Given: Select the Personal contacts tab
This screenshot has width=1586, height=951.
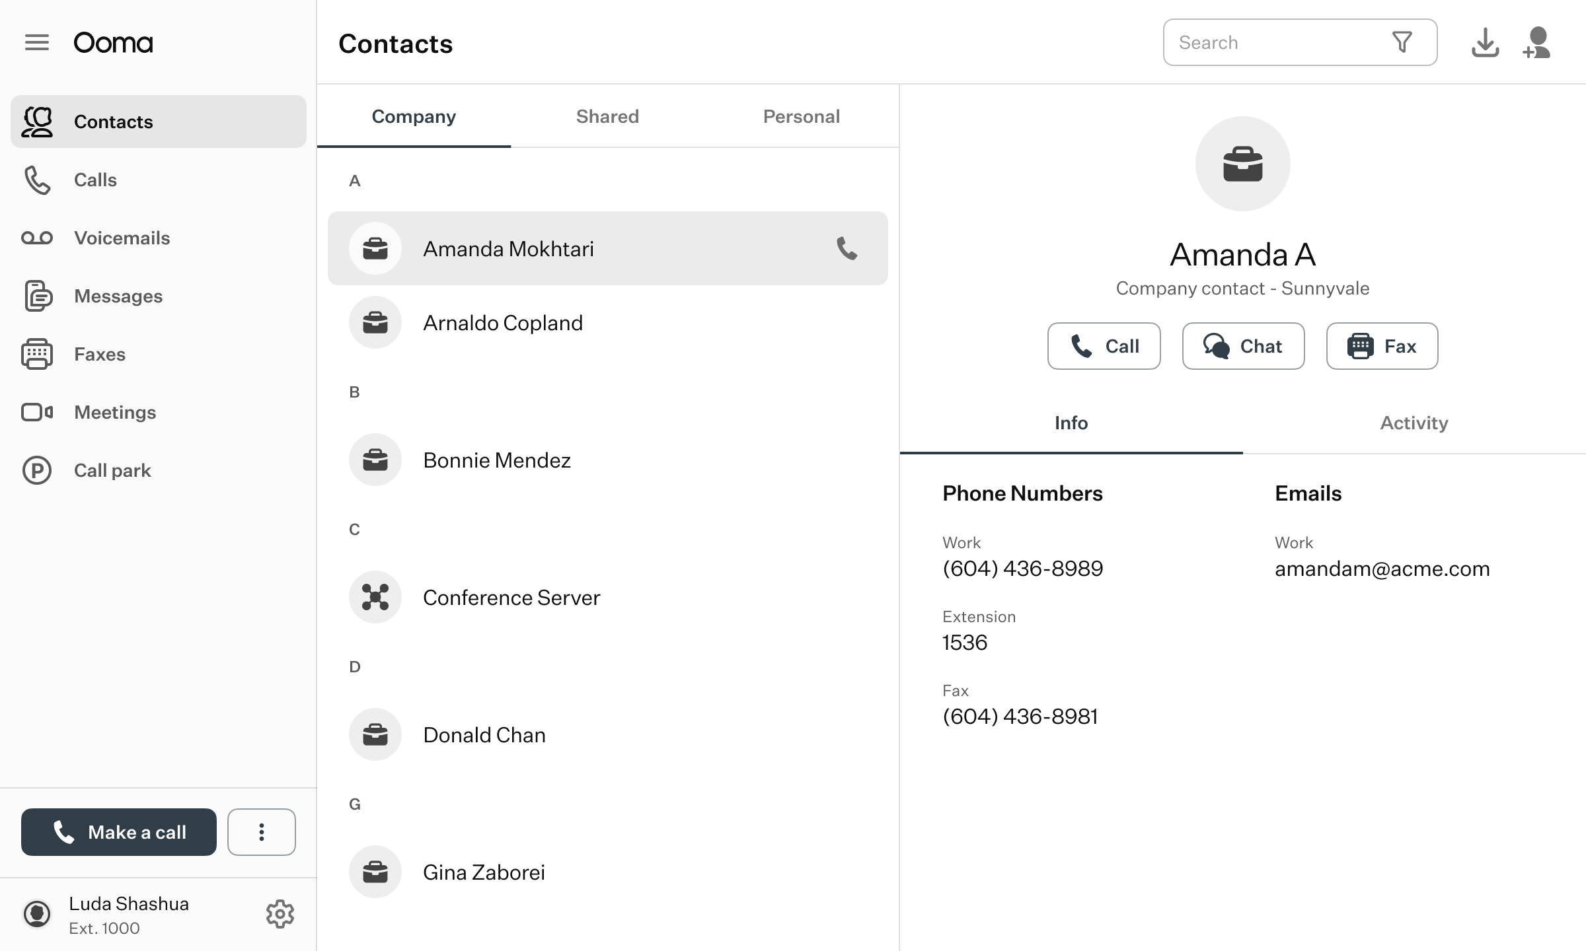Looking at the screenshot, I should pos(801,116).
